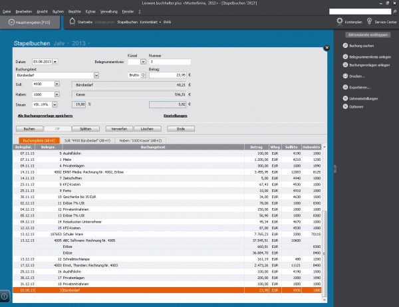
Task: Open the Verwaltung menu
Action: click(x=109, y=11)
